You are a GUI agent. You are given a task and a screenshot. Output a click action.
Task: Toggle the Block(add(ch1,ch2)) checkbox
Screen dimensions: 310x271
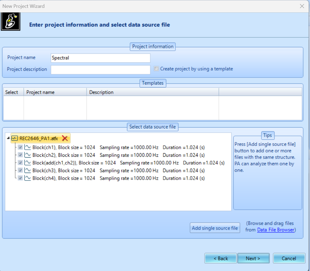(x=20, y=163)
